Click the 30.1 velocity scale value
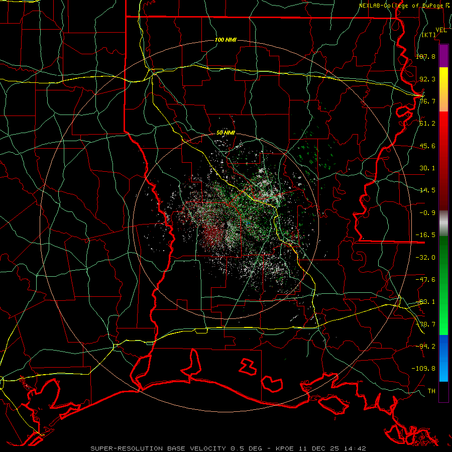Screen dimensions: 452x452 point(427,168)
